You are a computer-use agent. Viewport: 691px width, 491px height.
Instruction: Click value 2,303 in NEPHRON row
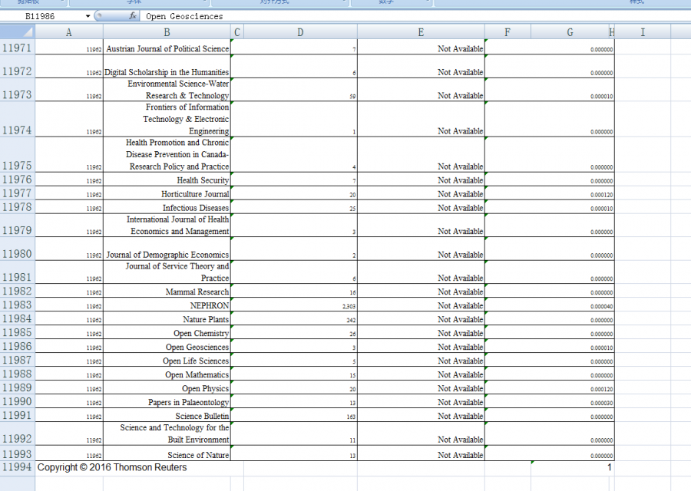click(x=349, y=306)
